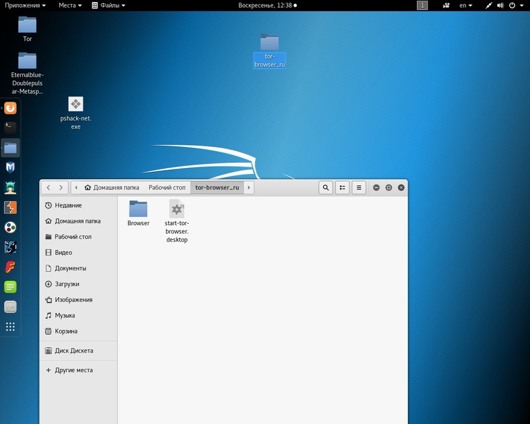Screen dimensions: 530x424
Task: Select pshack-net.exe file on desktop
Action: click(76, 113)
